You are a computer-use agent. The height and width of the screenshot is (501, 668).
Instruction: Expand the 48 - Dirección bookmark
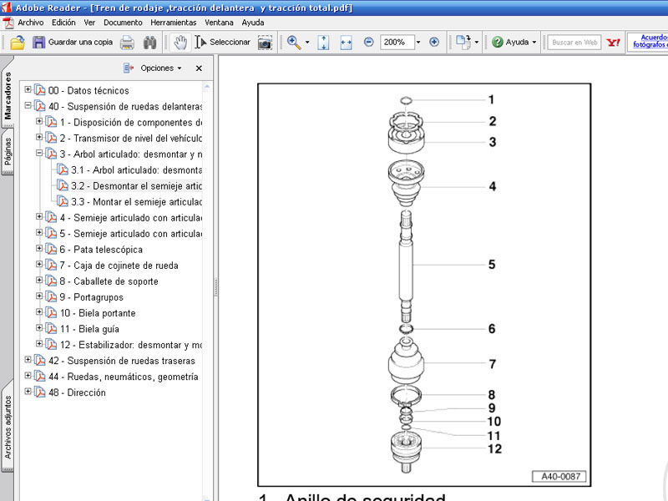(28, 392)
